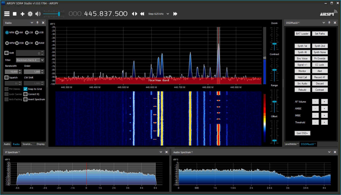This screenshot has width=341, height=195.
Task: Adjust the Order value stepper
Action: click(x=42, y=72)
